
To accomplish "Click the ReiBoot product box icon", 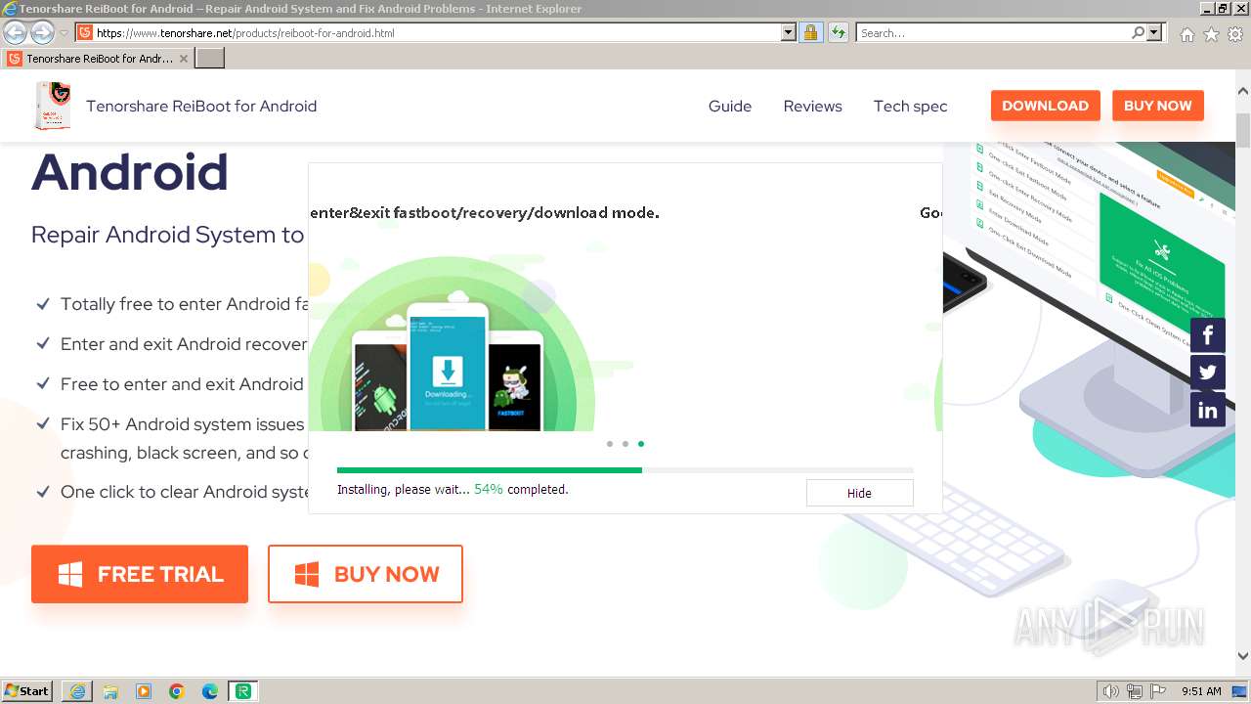I will [x=52, y=106].
